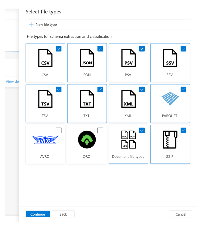Viewport: 205px width, 233px height.
Task: Click the CSV file icon
Action: (x=45, y=58)
